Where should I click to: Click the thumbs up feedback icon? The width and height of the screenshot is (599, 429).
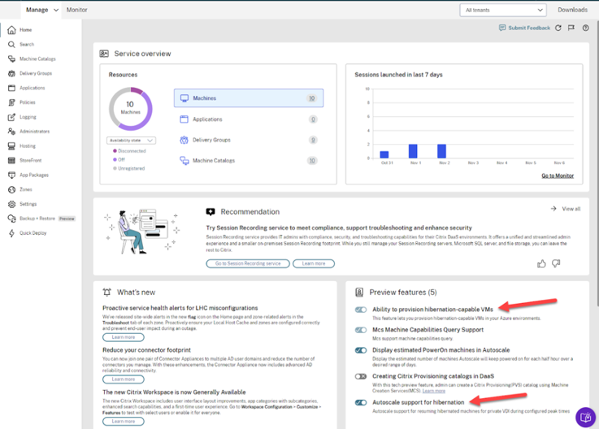point(541,263)
